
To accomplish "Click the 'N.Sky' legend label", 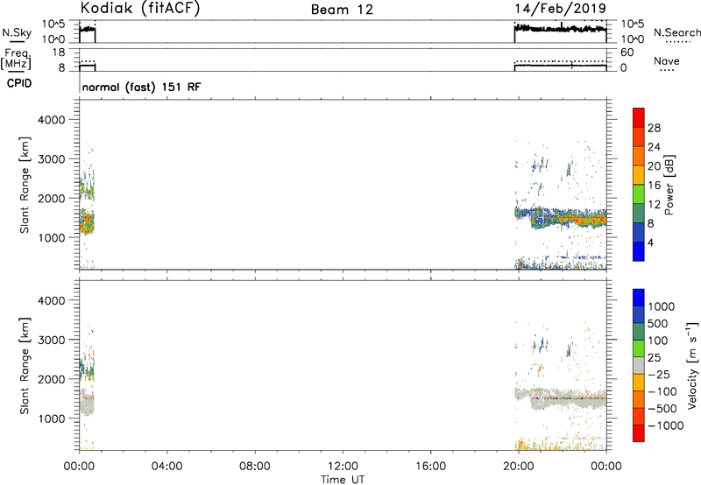I will pyautogui.click(x=17, y=32).
